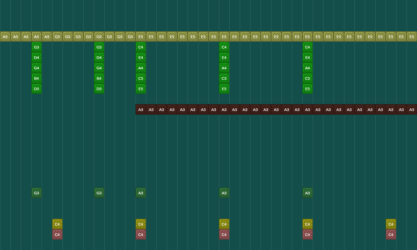
Task: Click D5 note in the second green chord
Action: point(99,89)
